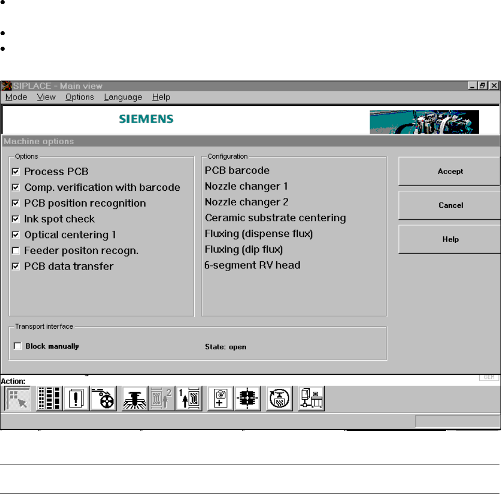The height and width of the screenshot is (494, 501).
Task: Disable PCB position recognition option
Action: 16,203
